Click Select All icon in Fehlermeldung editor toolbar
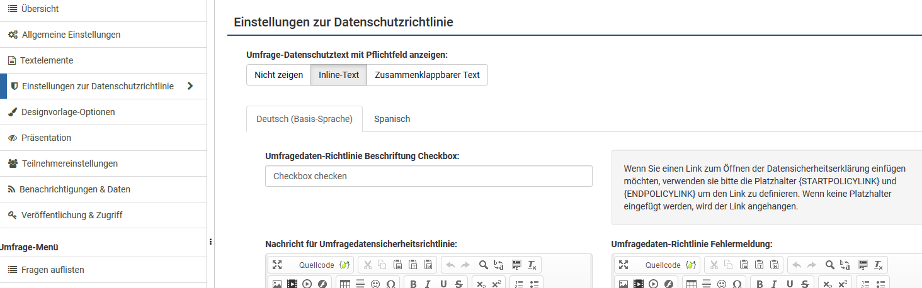The image size is (922, 288). (862, 265)
